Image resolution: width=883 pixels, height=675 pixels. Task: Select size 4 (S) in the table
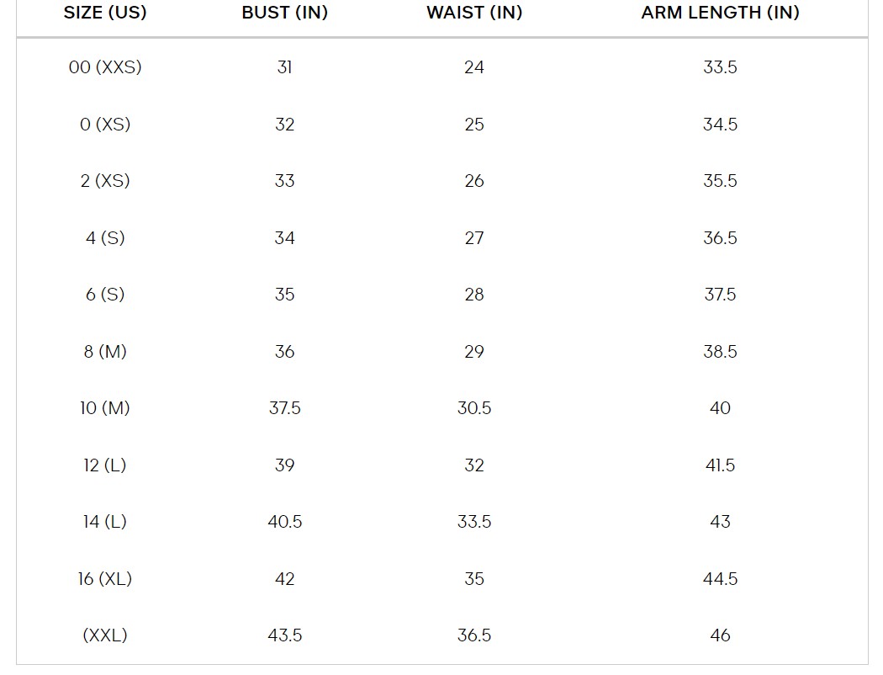105,238
